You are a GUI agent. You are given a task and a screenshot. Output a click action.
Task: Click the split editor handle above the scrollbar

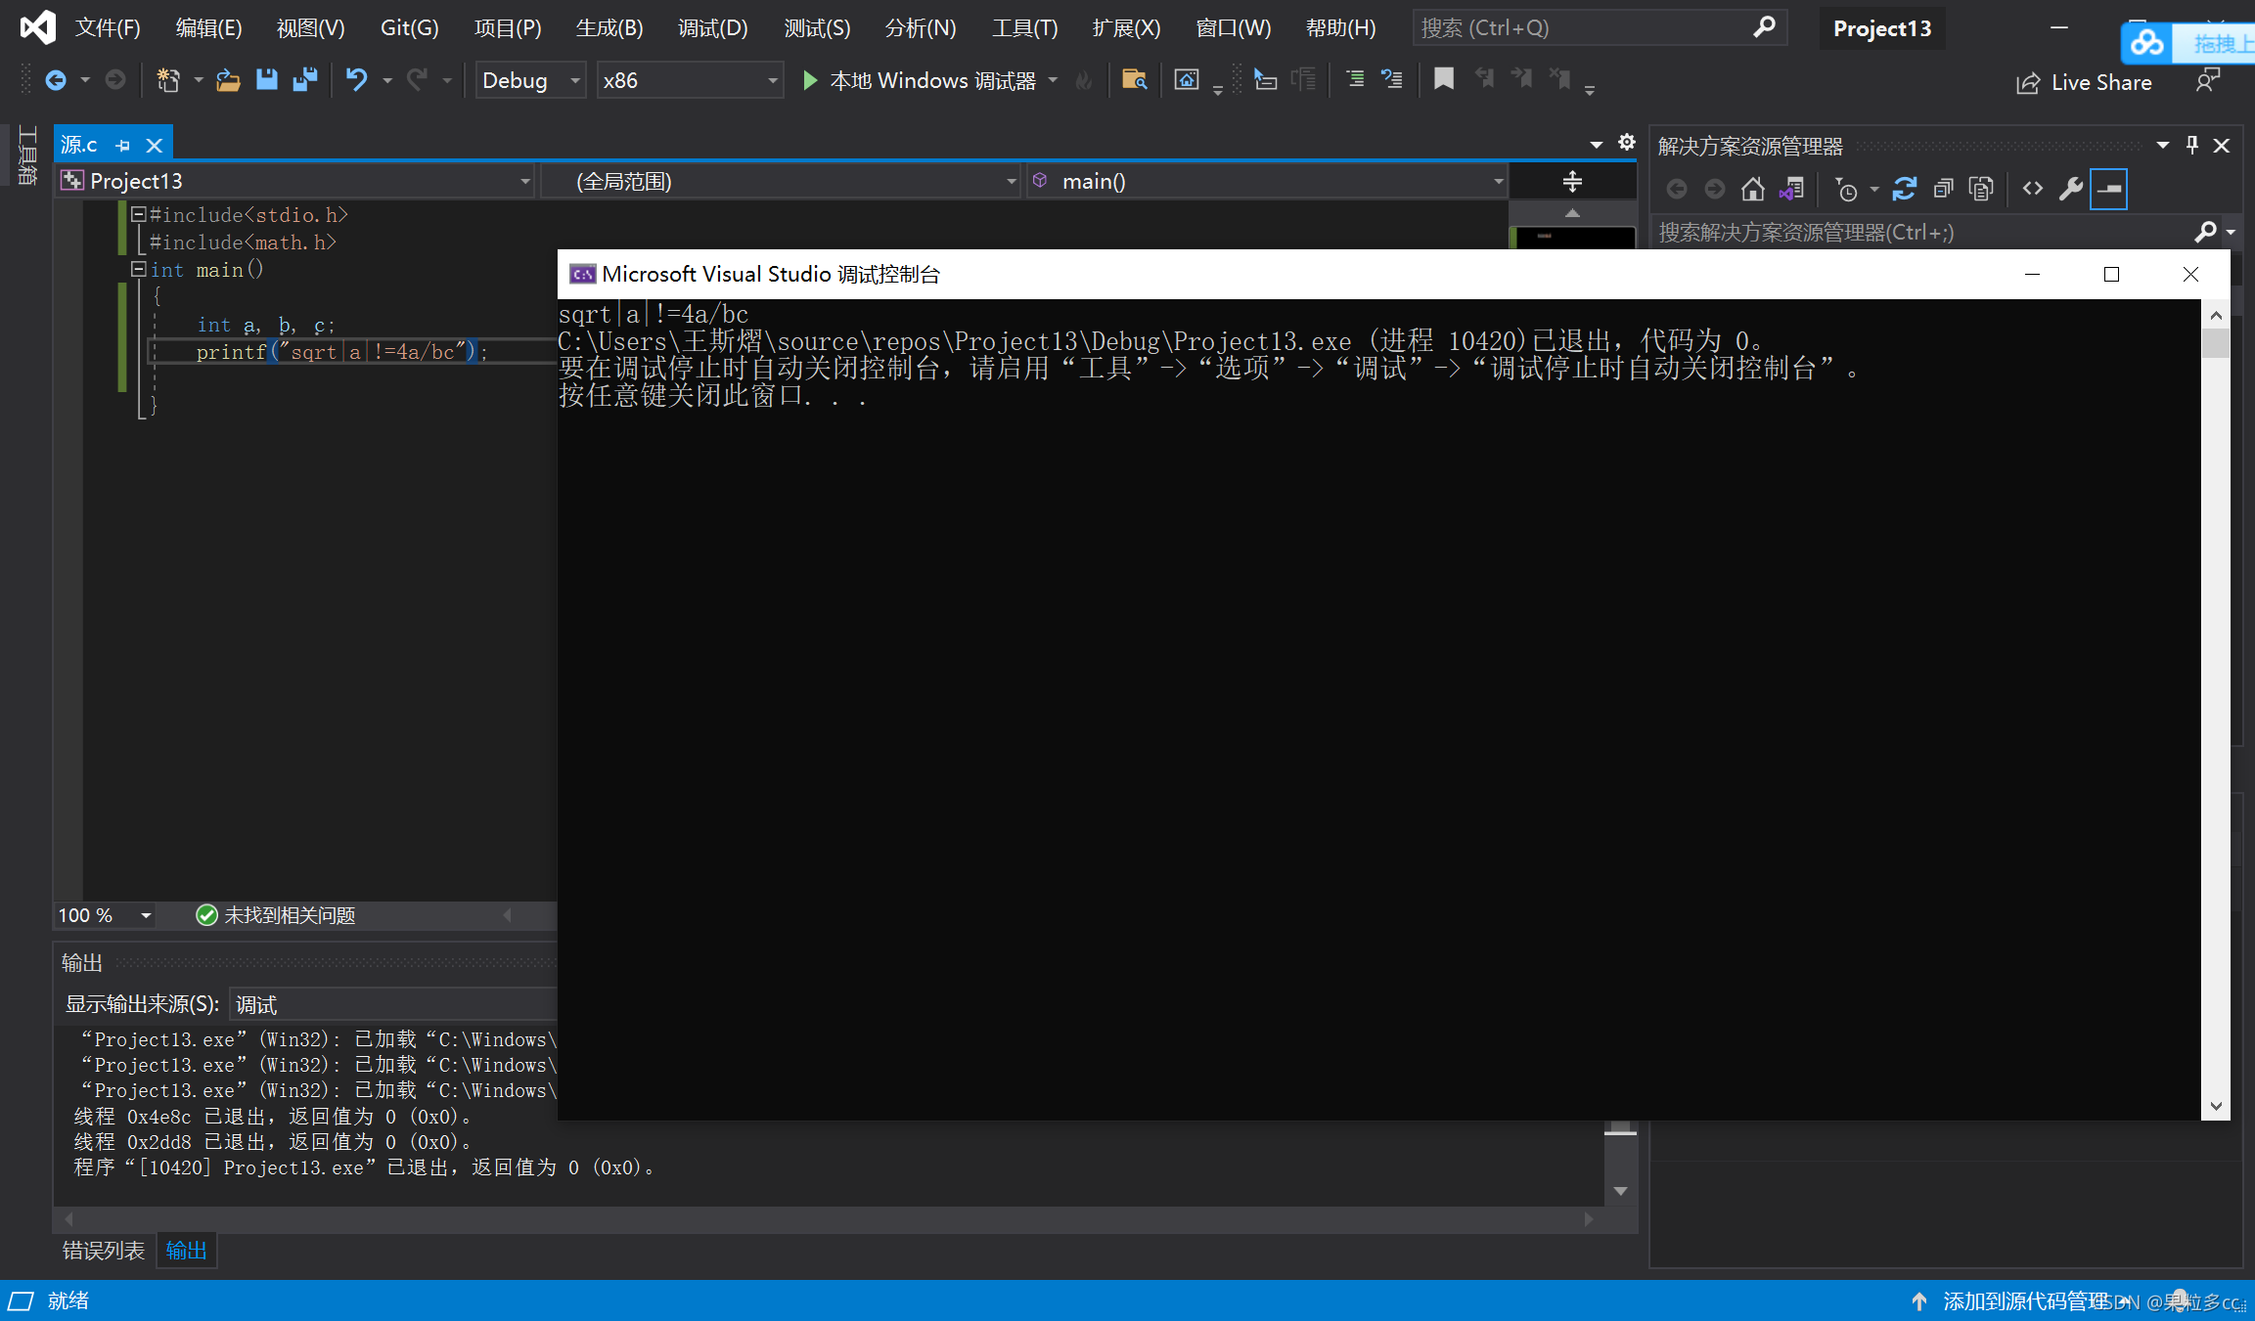click(1572, 181)
